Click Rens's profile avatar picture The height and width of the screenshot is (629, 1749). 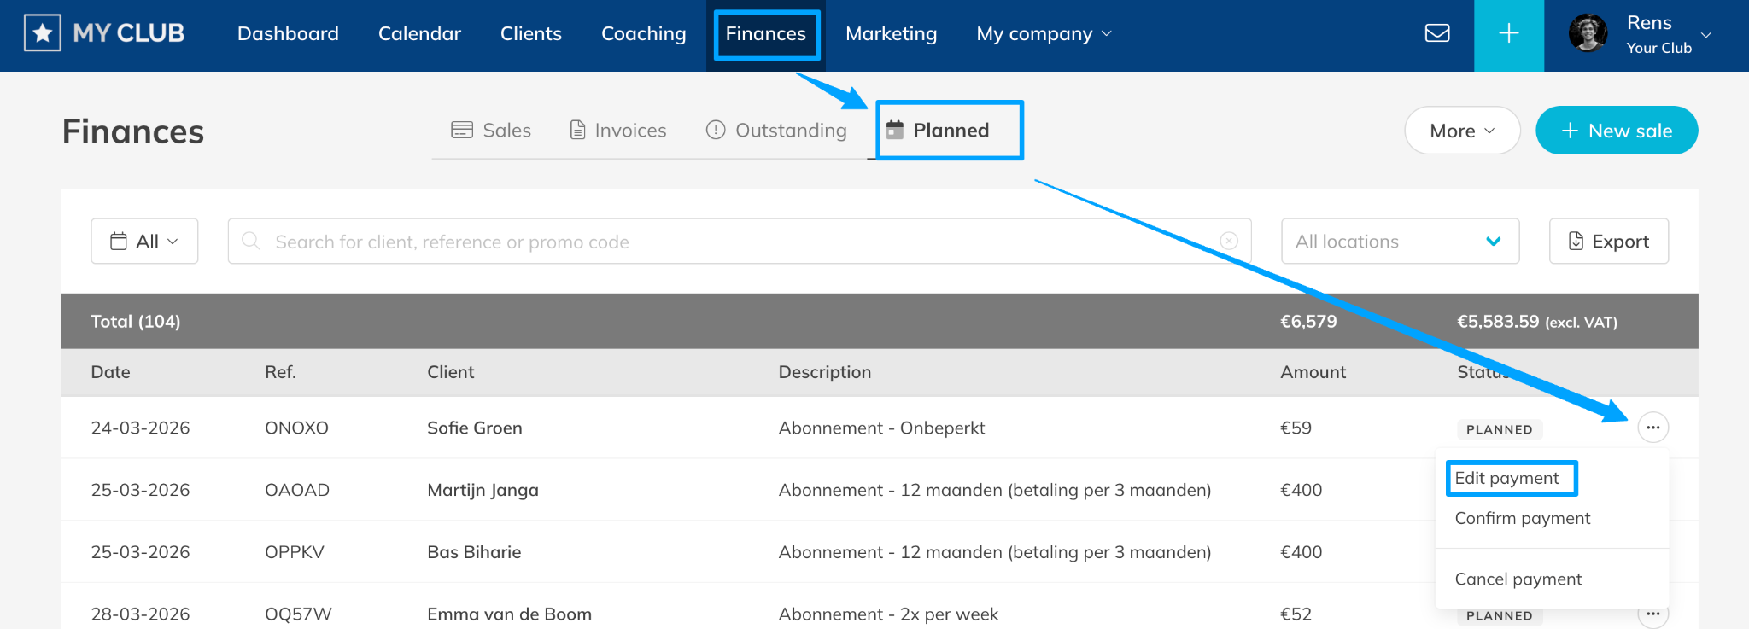point(1588,34)
